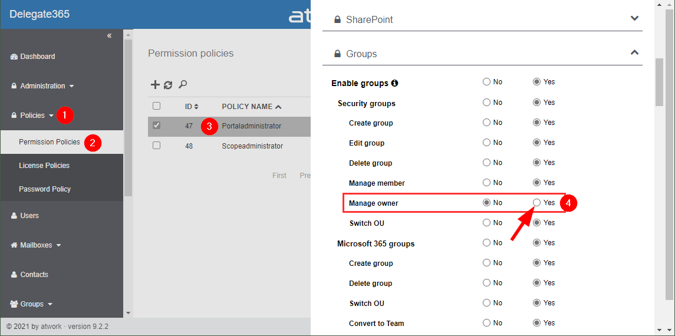675x336 pixels.
Task: Select No for Delete group under Security groups
Action: pos(486,163)
